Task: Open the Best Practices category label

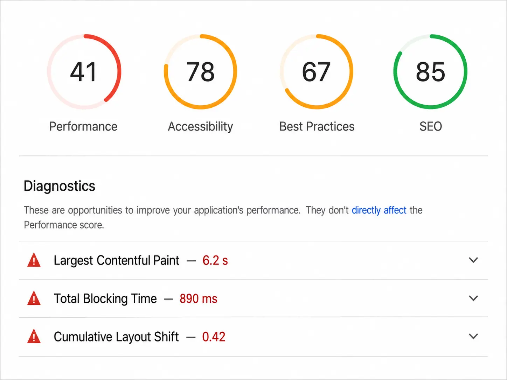Action: [317, 126]
